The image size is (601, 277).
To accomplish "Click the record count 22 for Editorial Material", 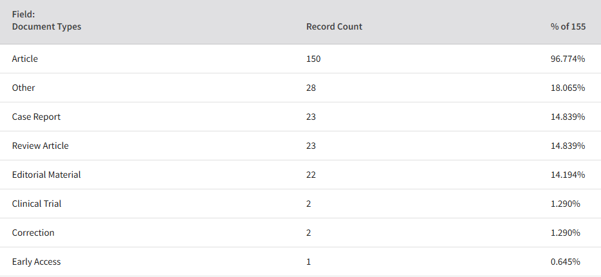I will pos(311,175).
